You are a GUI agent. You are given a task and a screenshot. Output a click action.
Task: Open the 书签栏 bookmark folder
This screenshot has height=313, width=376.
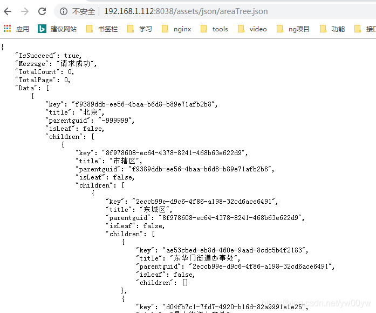click(x=102, y=29)
